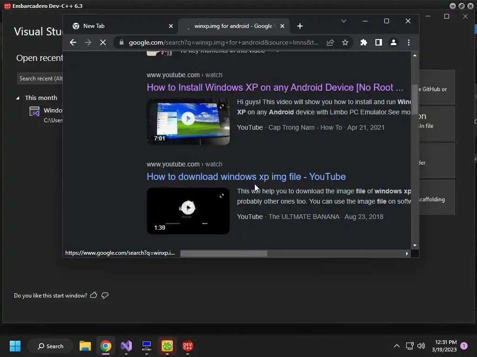Click the right arrow of Chrome's horizontal scrollbar
The height and width of the screenshot is (357, 477).
point(407,253)
